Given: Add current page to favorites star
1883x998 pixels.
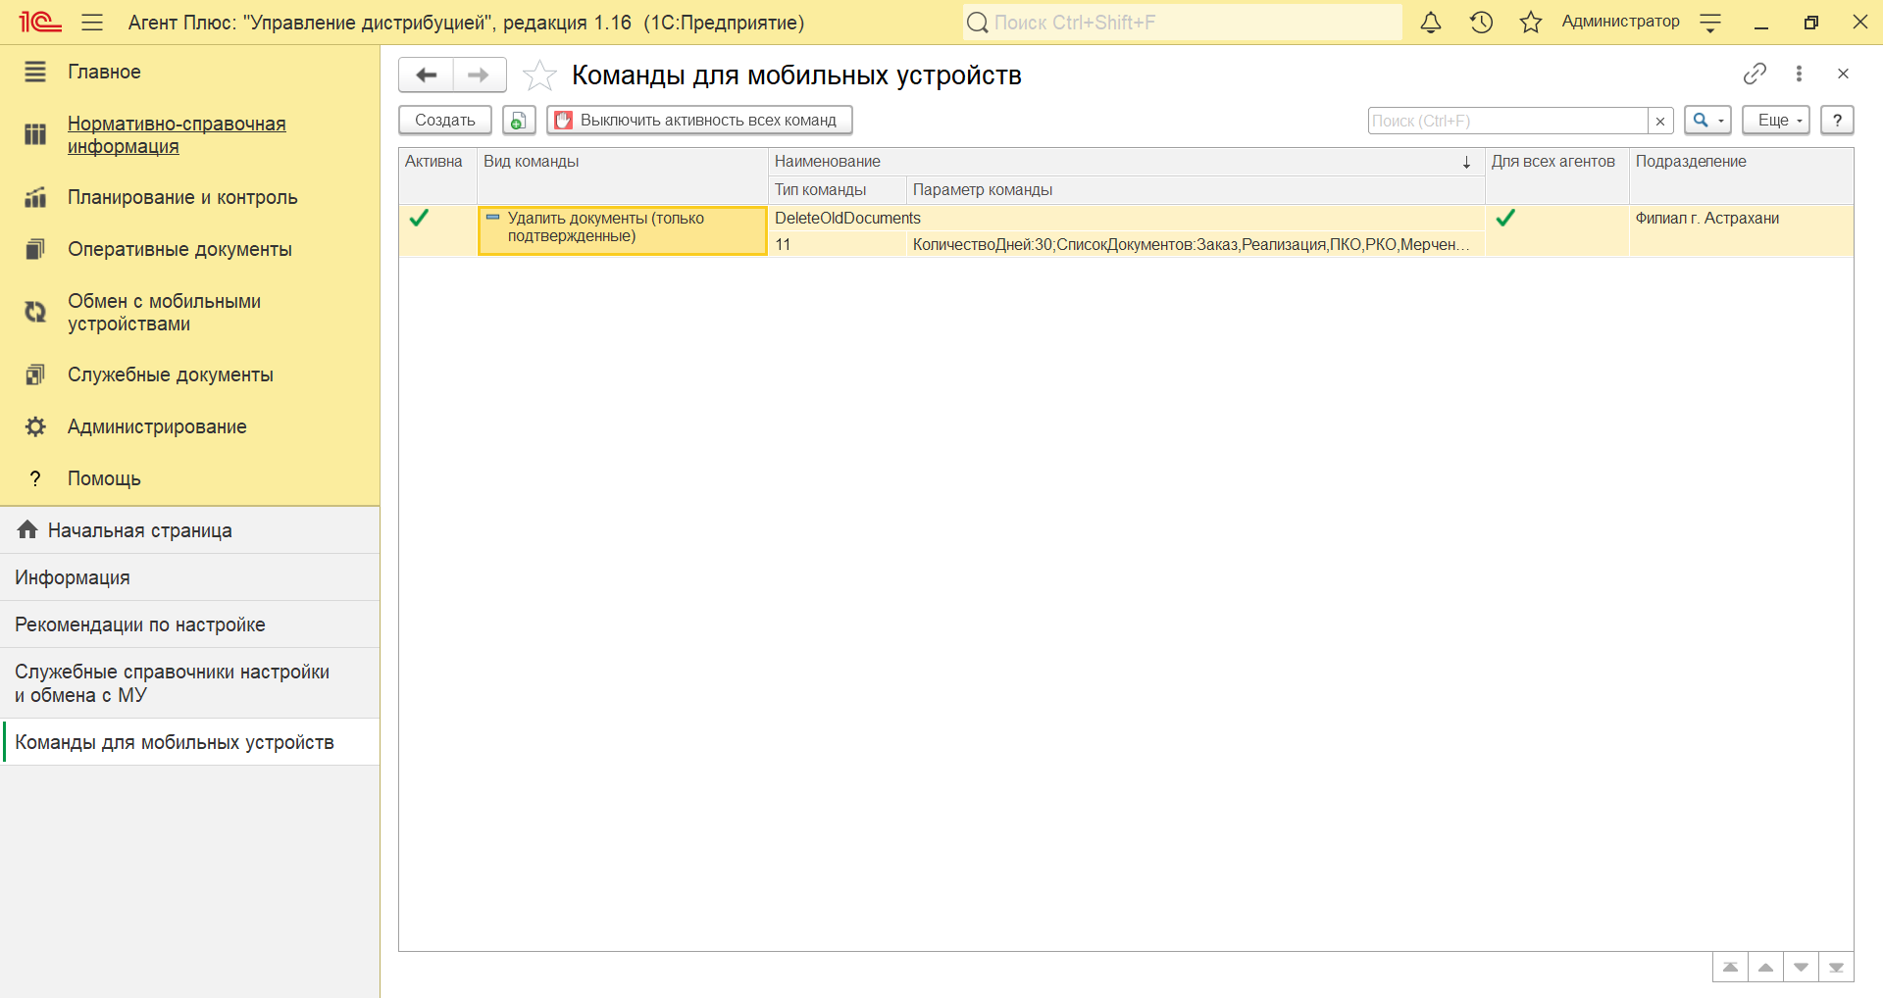Looking at the screenshot, I should [x=539, y=75].
